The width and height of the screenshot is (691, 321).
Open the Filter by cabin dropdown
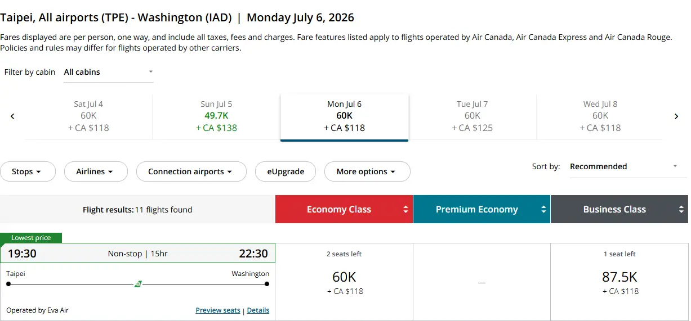pyautogui.click(x=108, y=72)
